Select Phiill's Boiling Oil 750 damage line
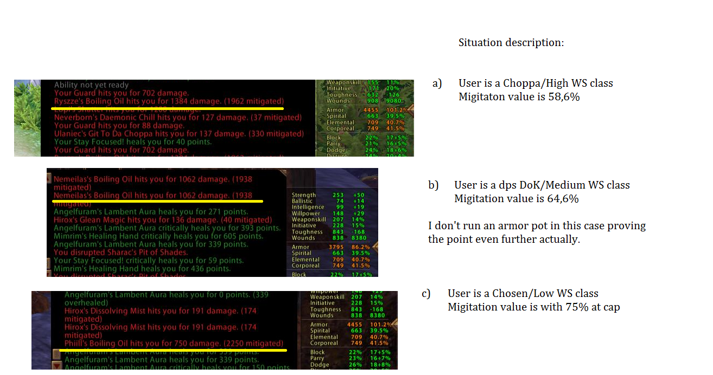This screenshot has height=375, width=713. (x=174, y=344)
